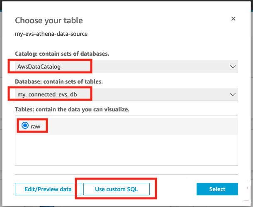
Task: Click the Choose your table heading
Action: click(49, 20)
